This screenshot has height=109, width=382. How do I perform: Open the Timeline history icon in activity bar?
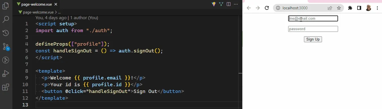pyautogui.click(x=6, y=33)
